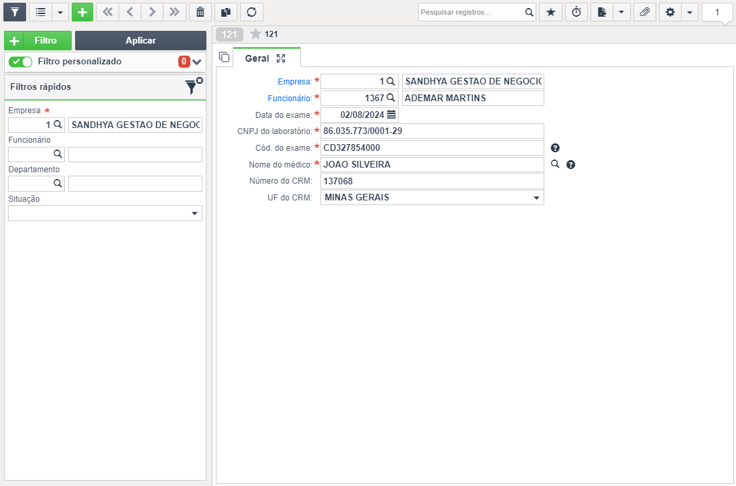Click CNPJ do laboratório field
736x486 pixels.
click(432, 131)
